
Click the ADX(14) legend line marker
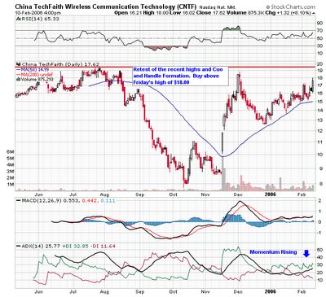(x=18, y=247)
